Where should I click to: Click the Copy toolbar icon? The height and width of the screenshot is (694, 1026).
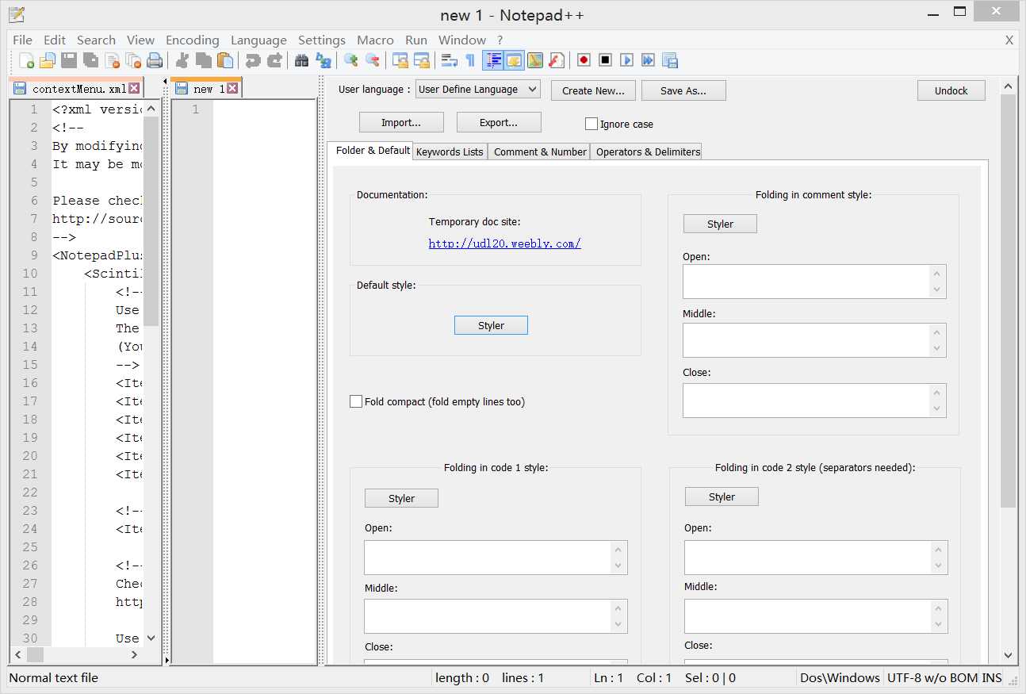pos(204,60)
